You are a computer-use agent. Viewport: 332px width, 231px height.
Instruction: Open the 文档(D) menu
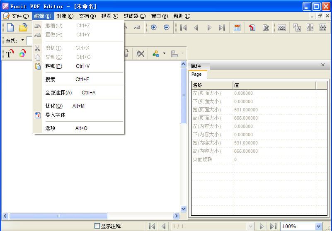pyautogui.click(x=87, y=16)
